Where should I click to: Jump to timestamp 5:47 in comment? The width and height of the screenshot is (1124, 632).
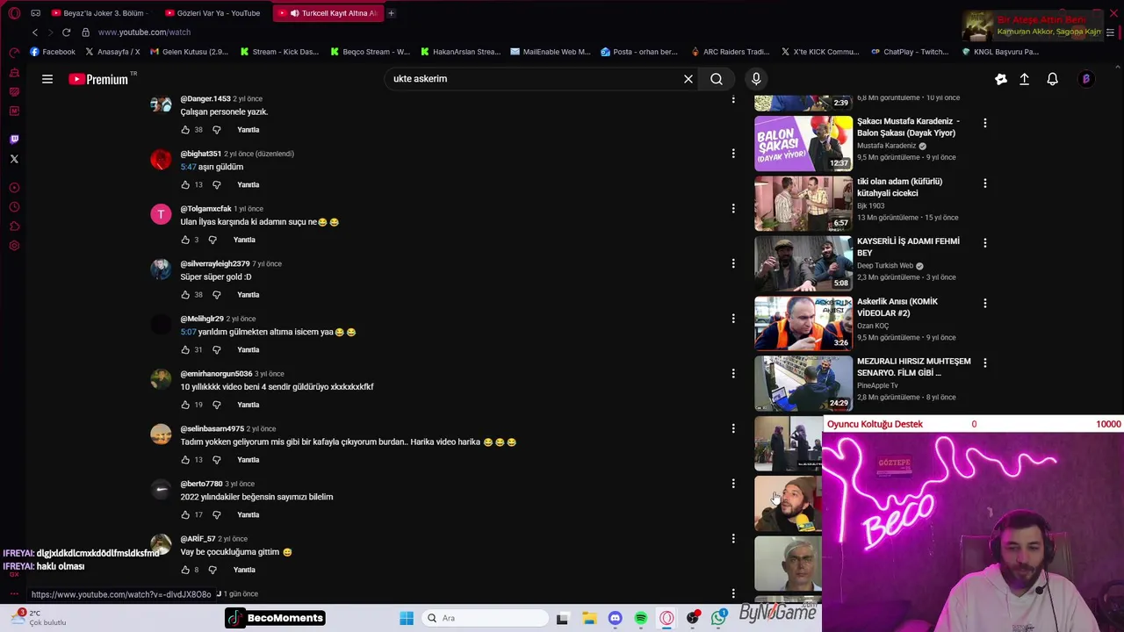coord(188,167)
